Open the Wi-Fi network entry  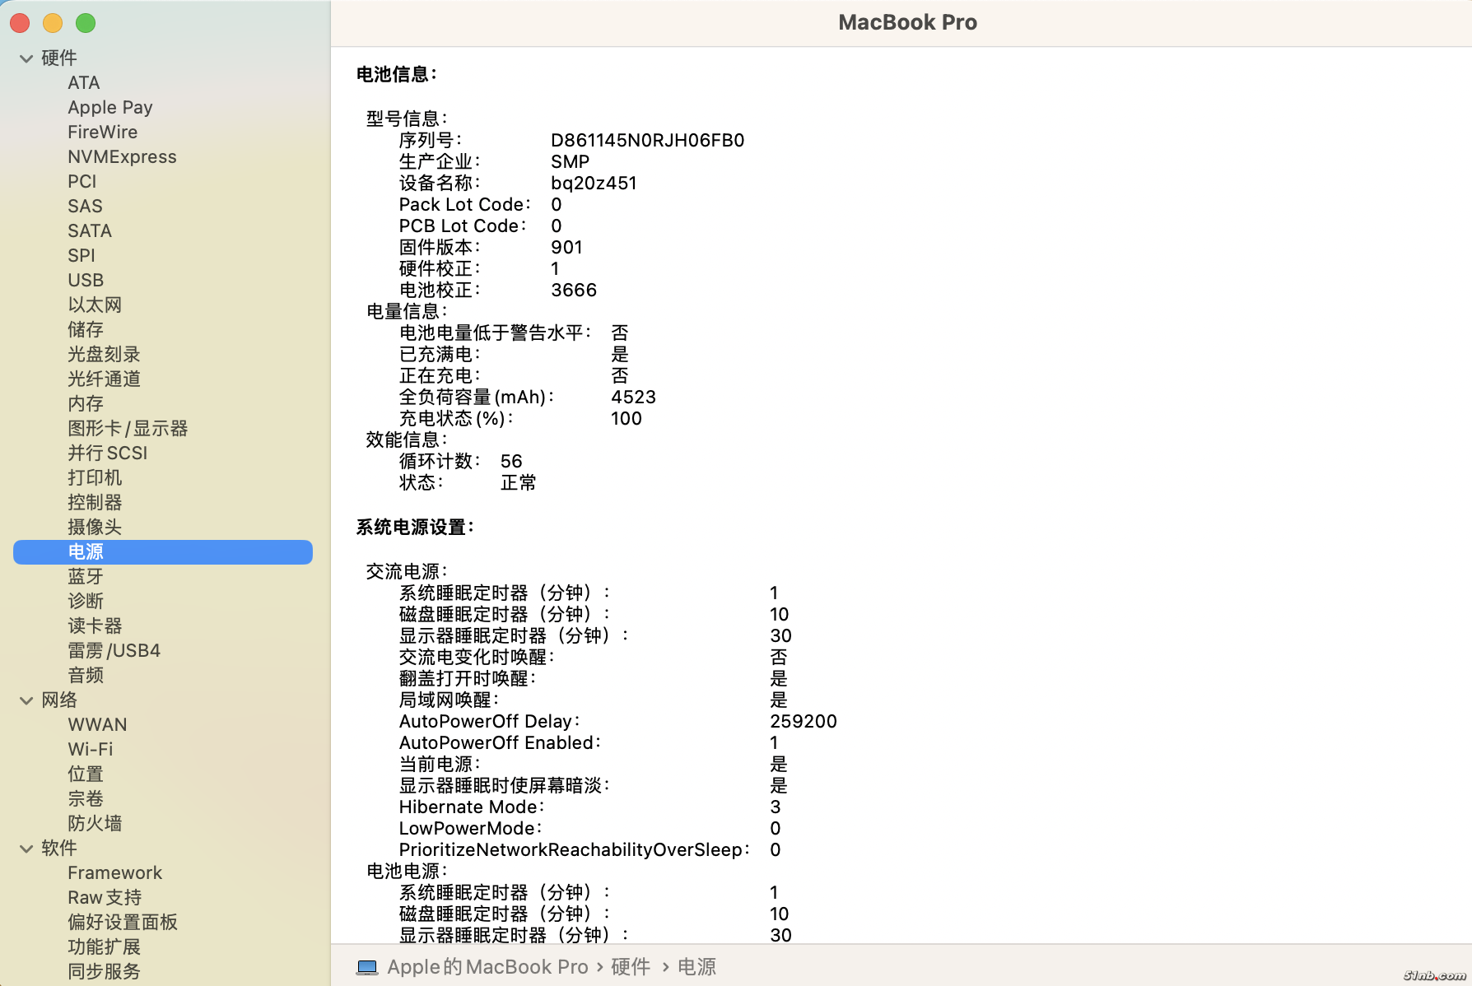[91, 750]
